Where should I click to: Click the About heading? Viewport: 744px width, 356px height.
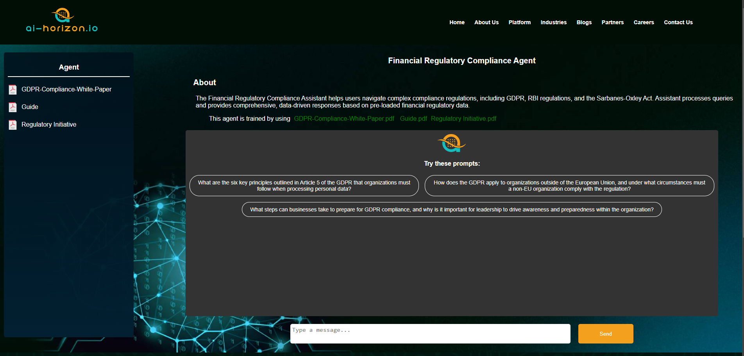(x=204, y=82)
